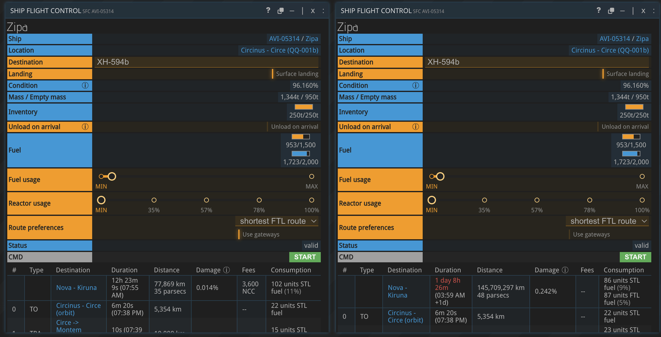Open Nova - Kiruna link in left table

coord(76,288)
